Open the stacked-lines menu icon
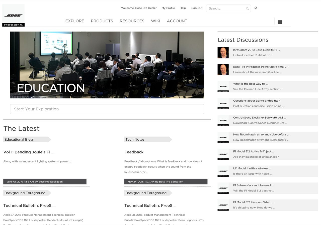The width and height of the screenshot is (321, 225). click(280, 22)
